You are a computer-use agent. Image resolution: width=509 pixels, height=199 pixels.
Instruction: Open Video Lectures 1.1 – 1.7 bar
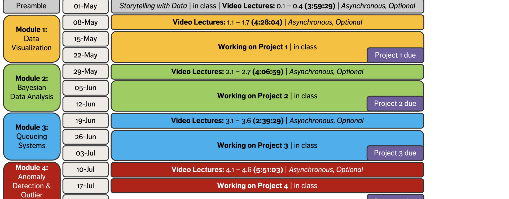pos(267,22)
